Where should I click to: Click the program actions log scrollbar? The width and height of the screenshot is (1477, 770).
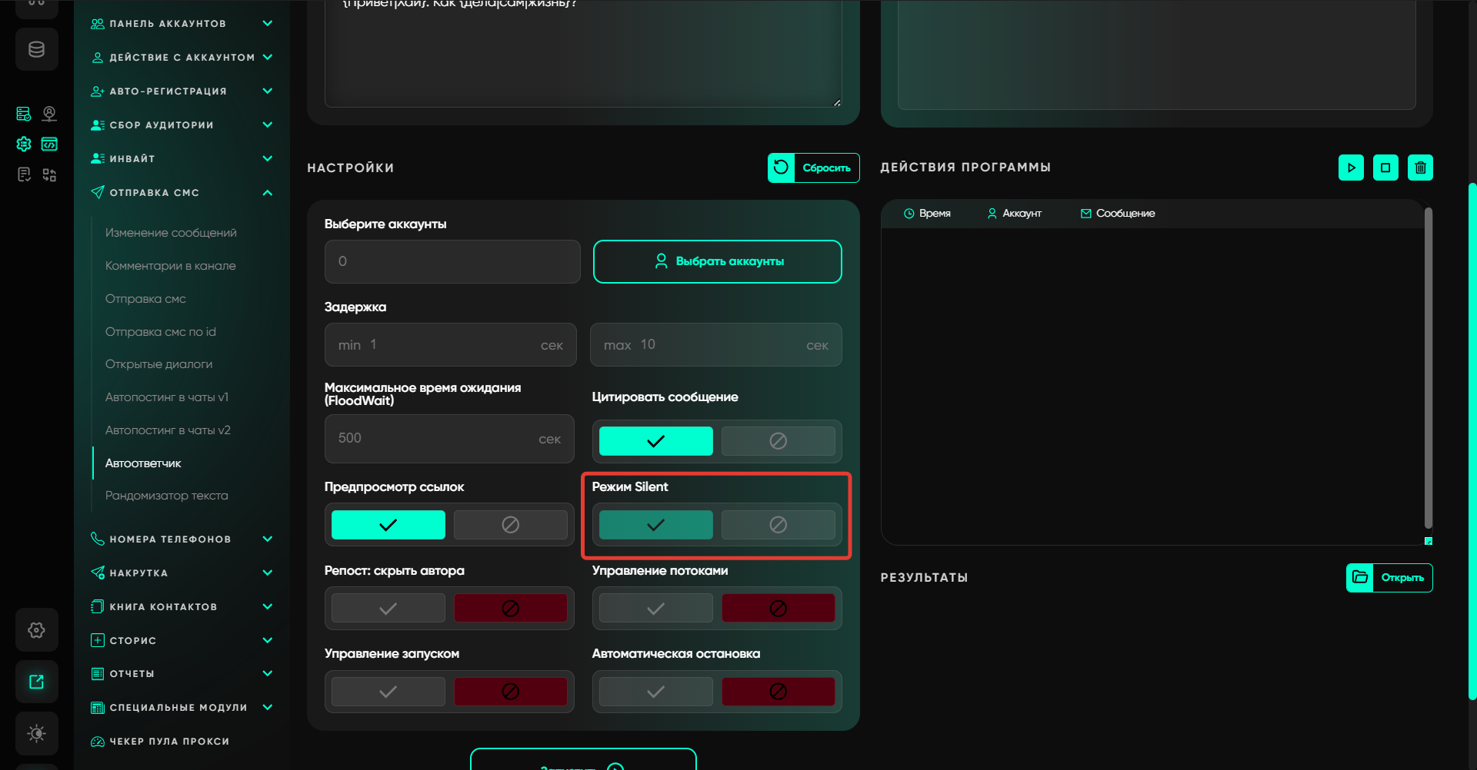pyautogui.click(x=1428, y=367)
